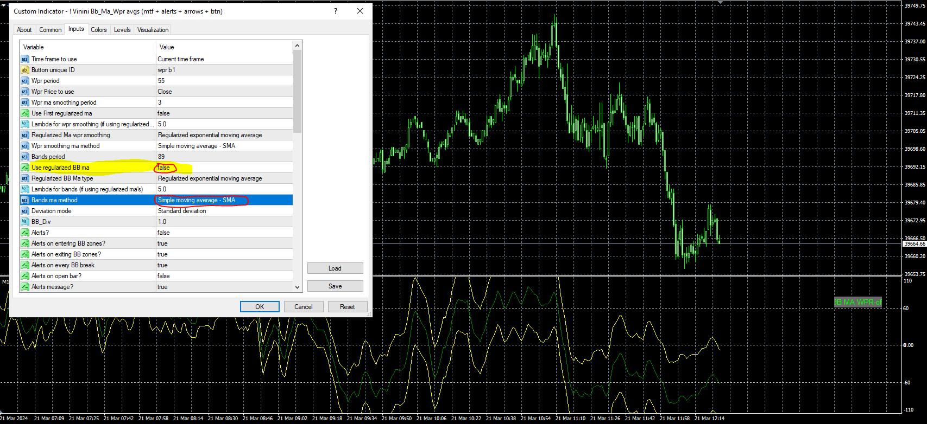Toggle Alerts on open bar? value
The height and width of the screenshot is (424, 927).
point(224,276)
